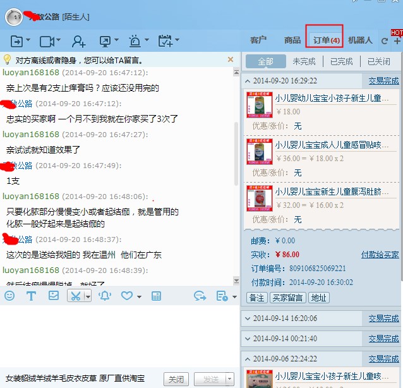Open product link 小儿婴幼儿宝宝小孩子新生儿童
Image resolution: width=403 pixels, height=388 pixels.
click(332, 98)
